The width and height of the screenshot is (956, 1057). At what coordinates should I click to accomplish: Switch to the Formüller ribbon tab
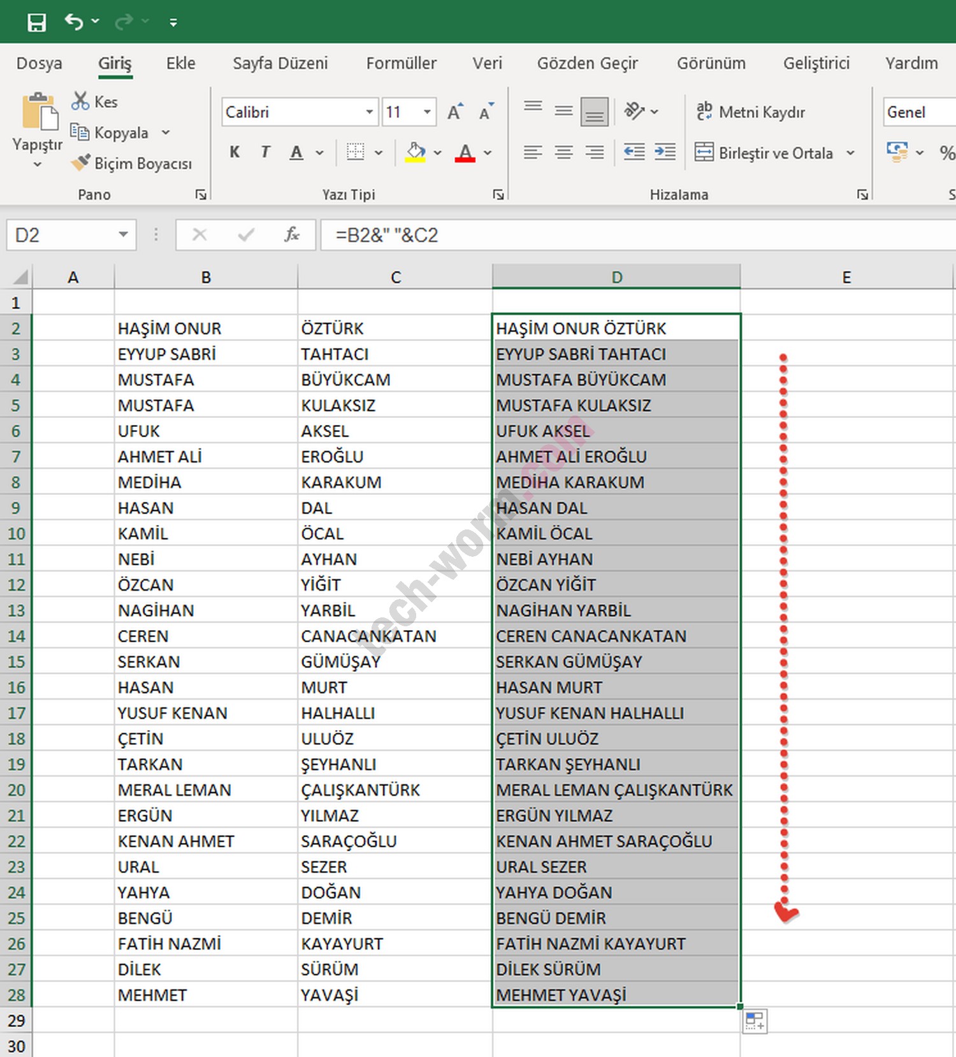click(x=401, y=63)
